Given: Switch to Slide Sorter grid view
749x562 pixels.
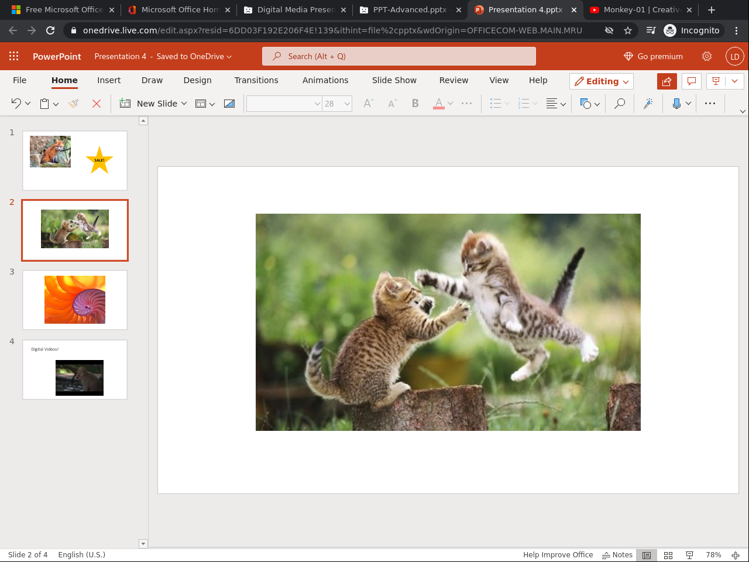Looking at the screenshot, I should 668,555.
